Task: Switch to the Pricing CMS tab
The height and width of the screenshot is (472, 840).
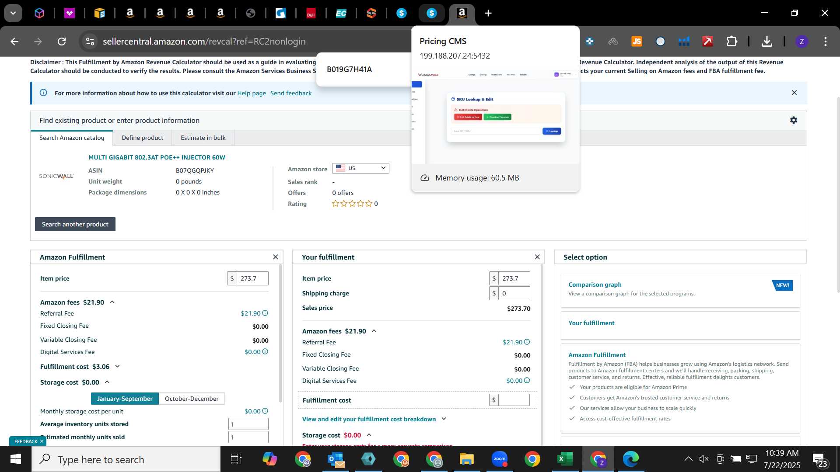Action: pos(431,13)
